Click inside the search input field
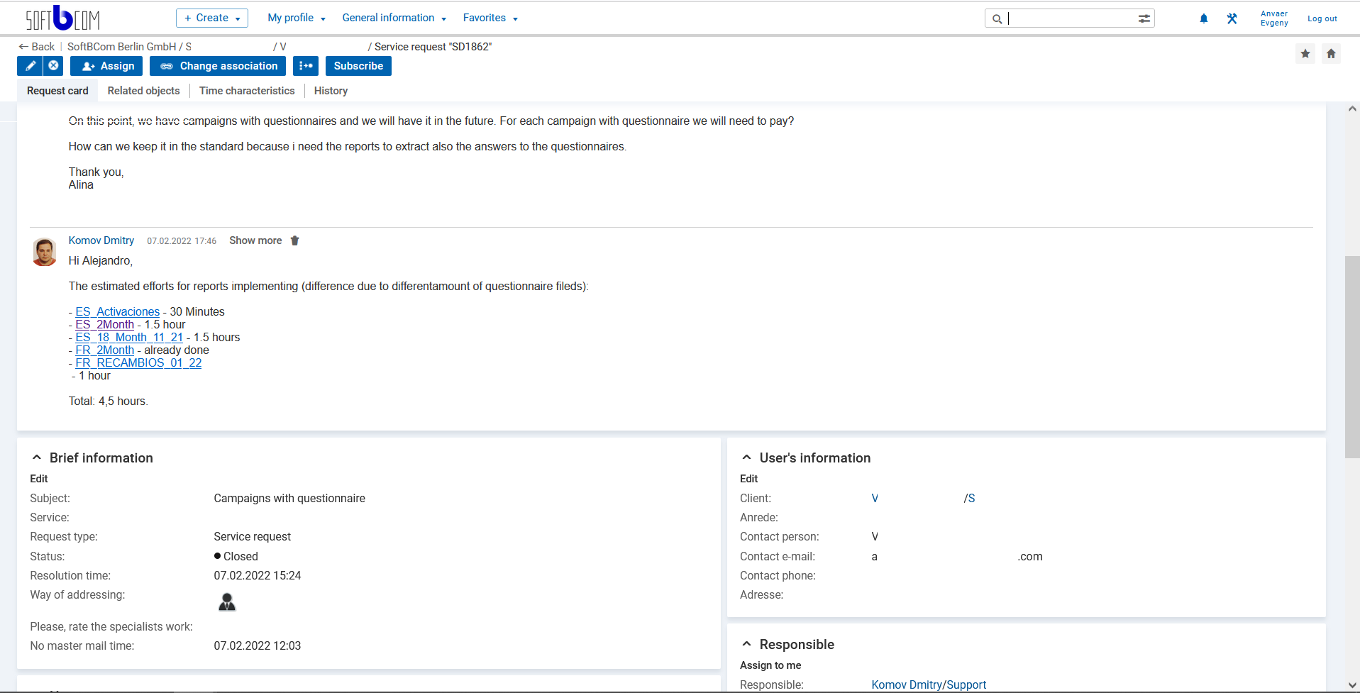Image resolution: width=1360 pixels, height=693 pixels. coord(1064,18)
